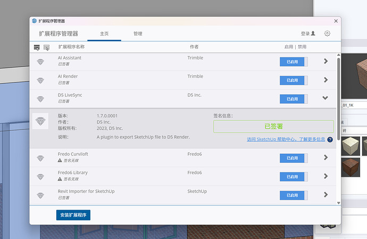
Task: Expand AI Render details chevron
Action: [326, 80]
